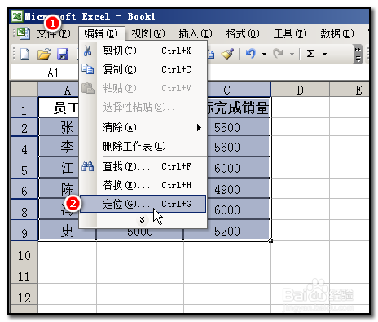This screenshot has width=378, height=322.
Task: Click cell containing 5500
Action: click(x=239, y=127)
